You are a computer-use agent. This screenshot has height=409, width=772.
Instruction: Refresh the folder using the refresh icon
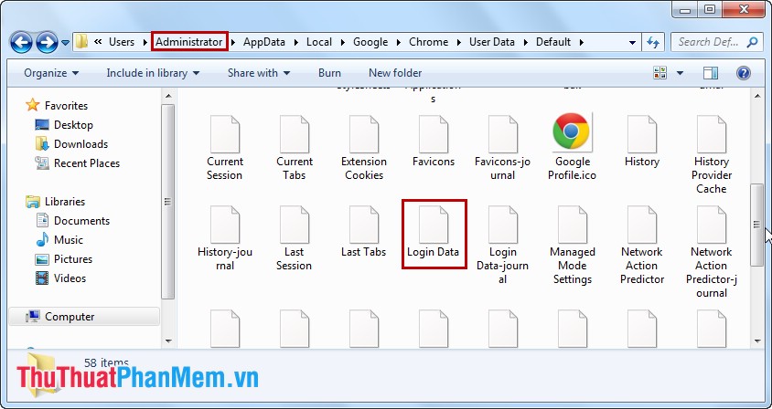[x=653, y=42]
